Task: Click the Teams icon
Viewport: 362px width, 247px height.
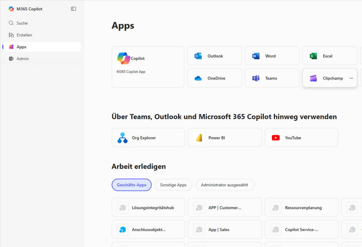Action: [256, 78]
